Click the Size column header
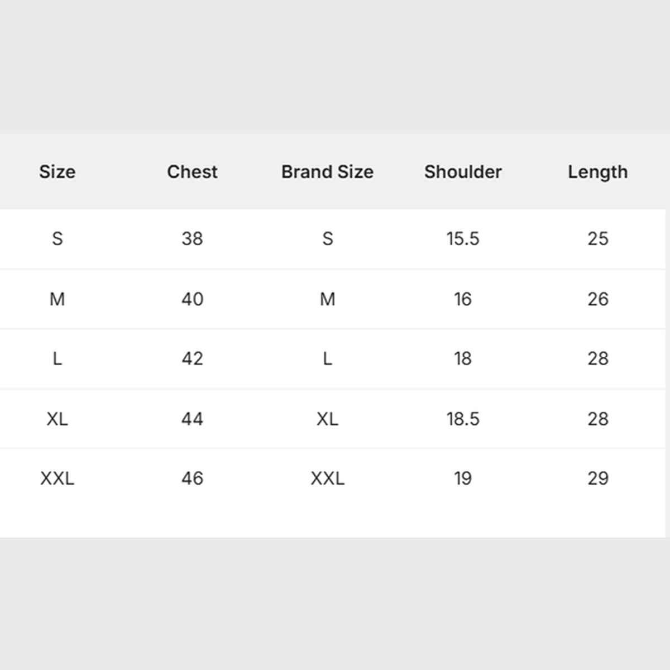The width and height of the screenshot is (670, 670). tap(57, 172)
